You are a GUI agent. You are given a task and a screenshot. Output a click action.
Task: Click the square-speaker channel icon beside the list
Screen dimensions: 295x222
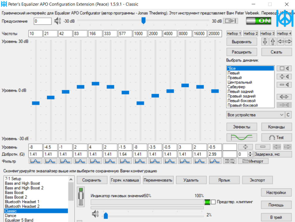click(284, 68)
